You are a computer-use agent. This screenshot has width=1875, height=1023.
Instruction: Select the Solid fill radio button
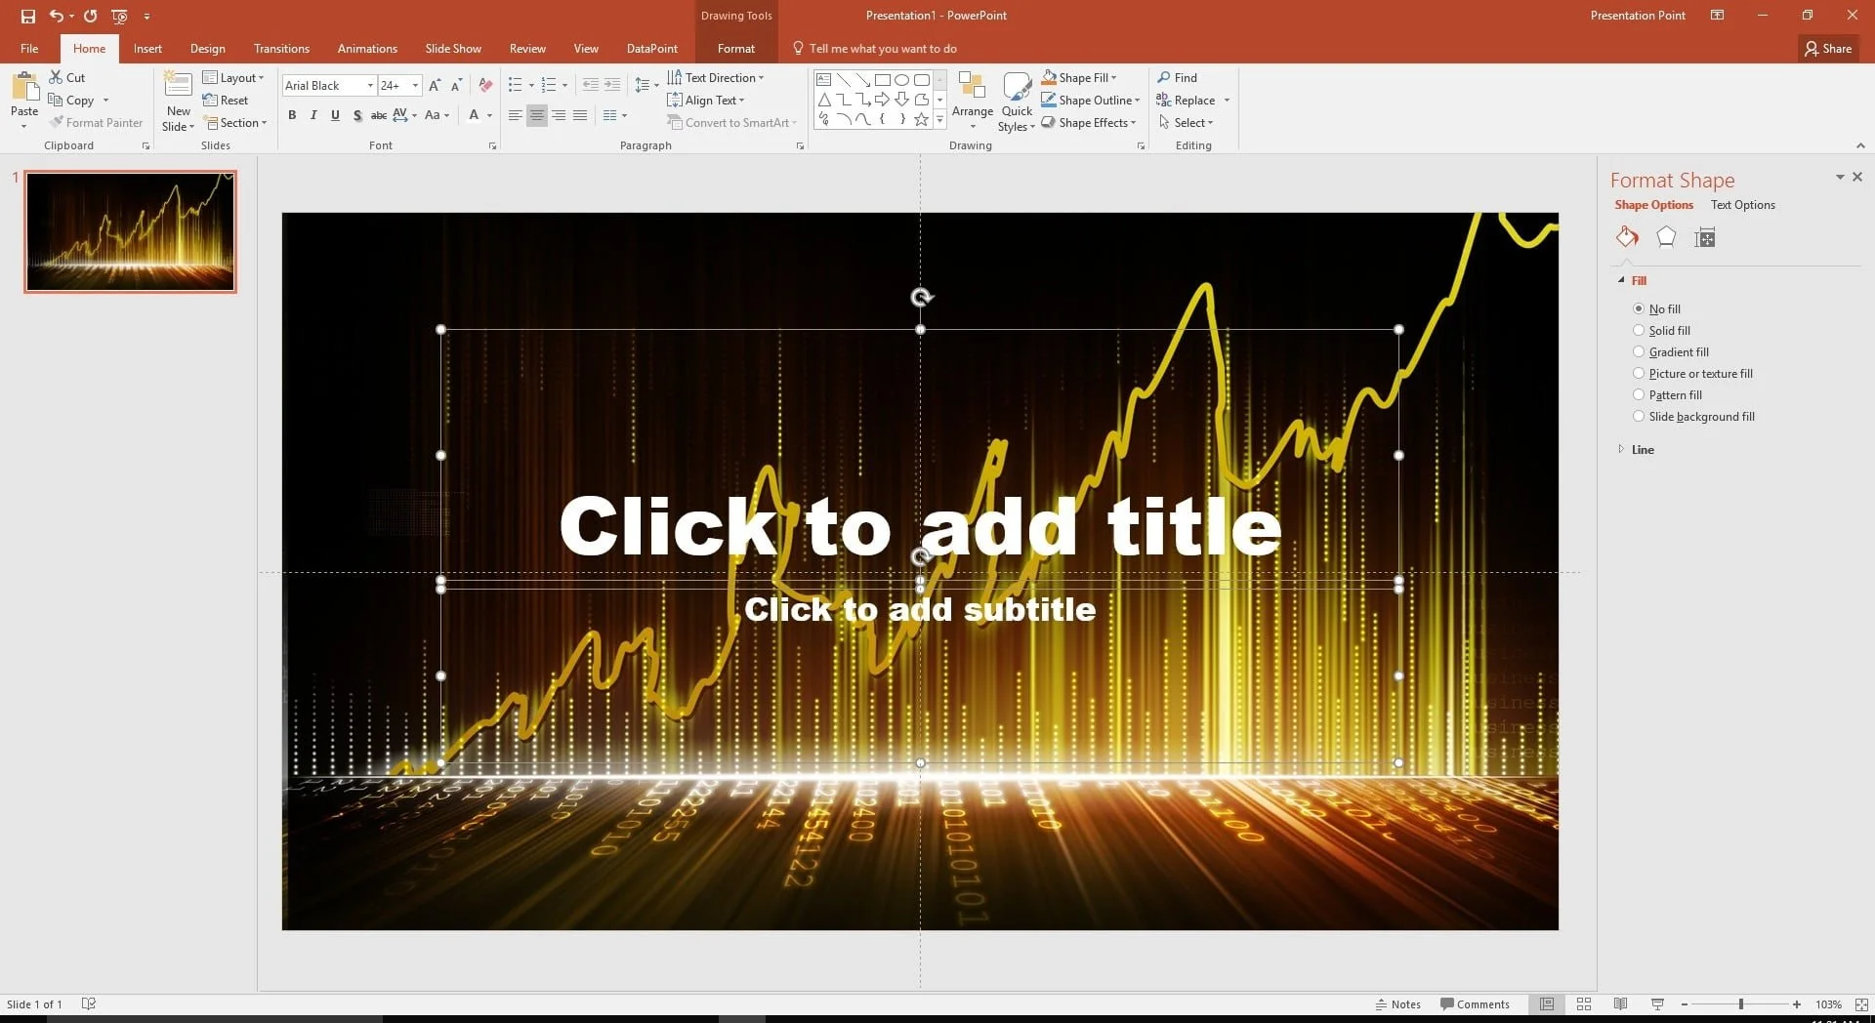pos(1639,330)
